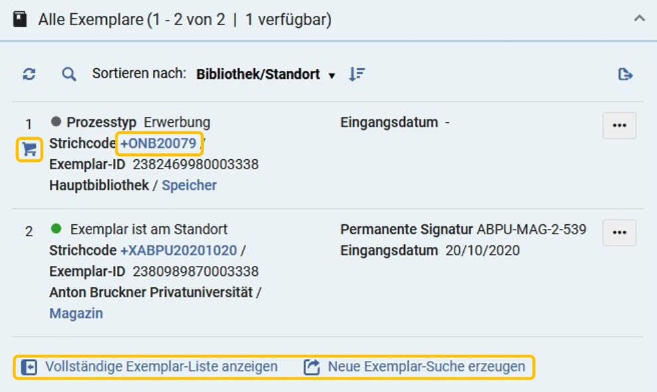
Task: Click the share icon before Neue Exemplar-Suche erzeugen
Action: point(312,367)
